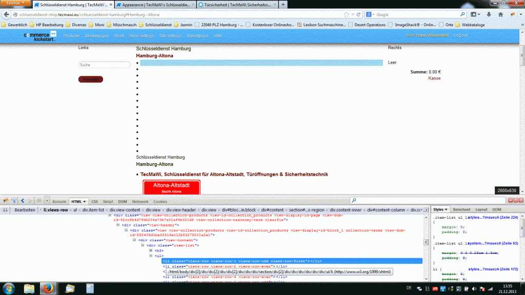This screenshot has width=525, height=295.
Task: Open Firefox from the Windows taskbar
Action: pos(48,288)
